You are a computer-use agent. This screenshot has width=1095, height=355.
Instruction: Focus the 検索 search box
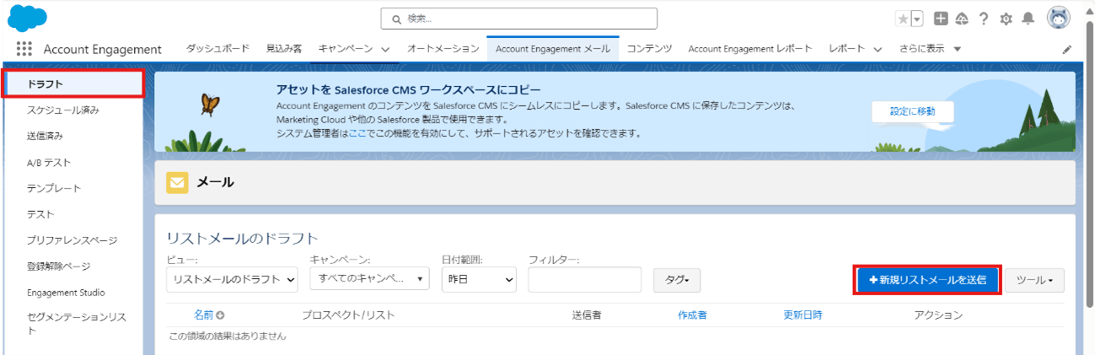click(x=518, y=19)
